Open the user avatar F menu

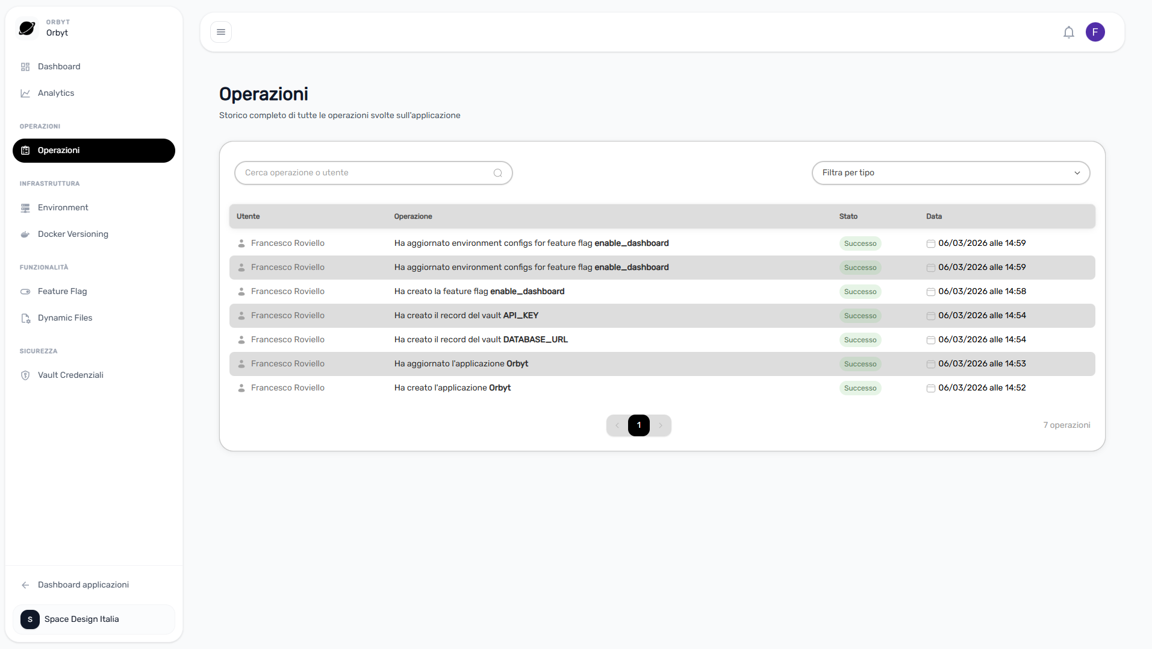1095,32
